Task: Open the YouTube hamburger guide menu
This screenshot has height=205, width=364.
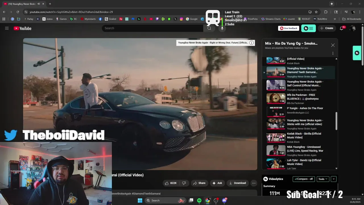Action: tap(7, 28)
